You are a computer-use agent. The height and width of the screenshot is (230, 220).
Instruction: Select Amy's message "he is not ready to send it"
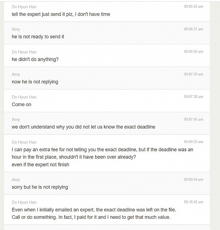tap(38, 37)
